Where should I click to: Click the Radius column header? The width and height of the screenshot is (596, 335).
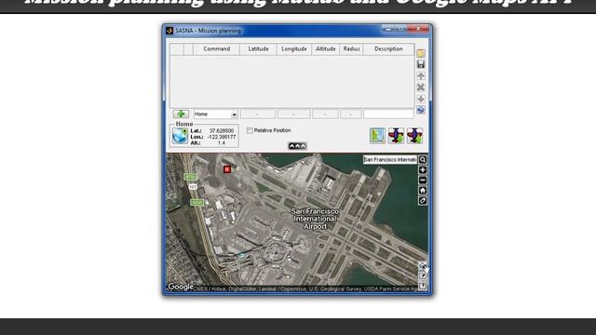click(x=351, y=49)
